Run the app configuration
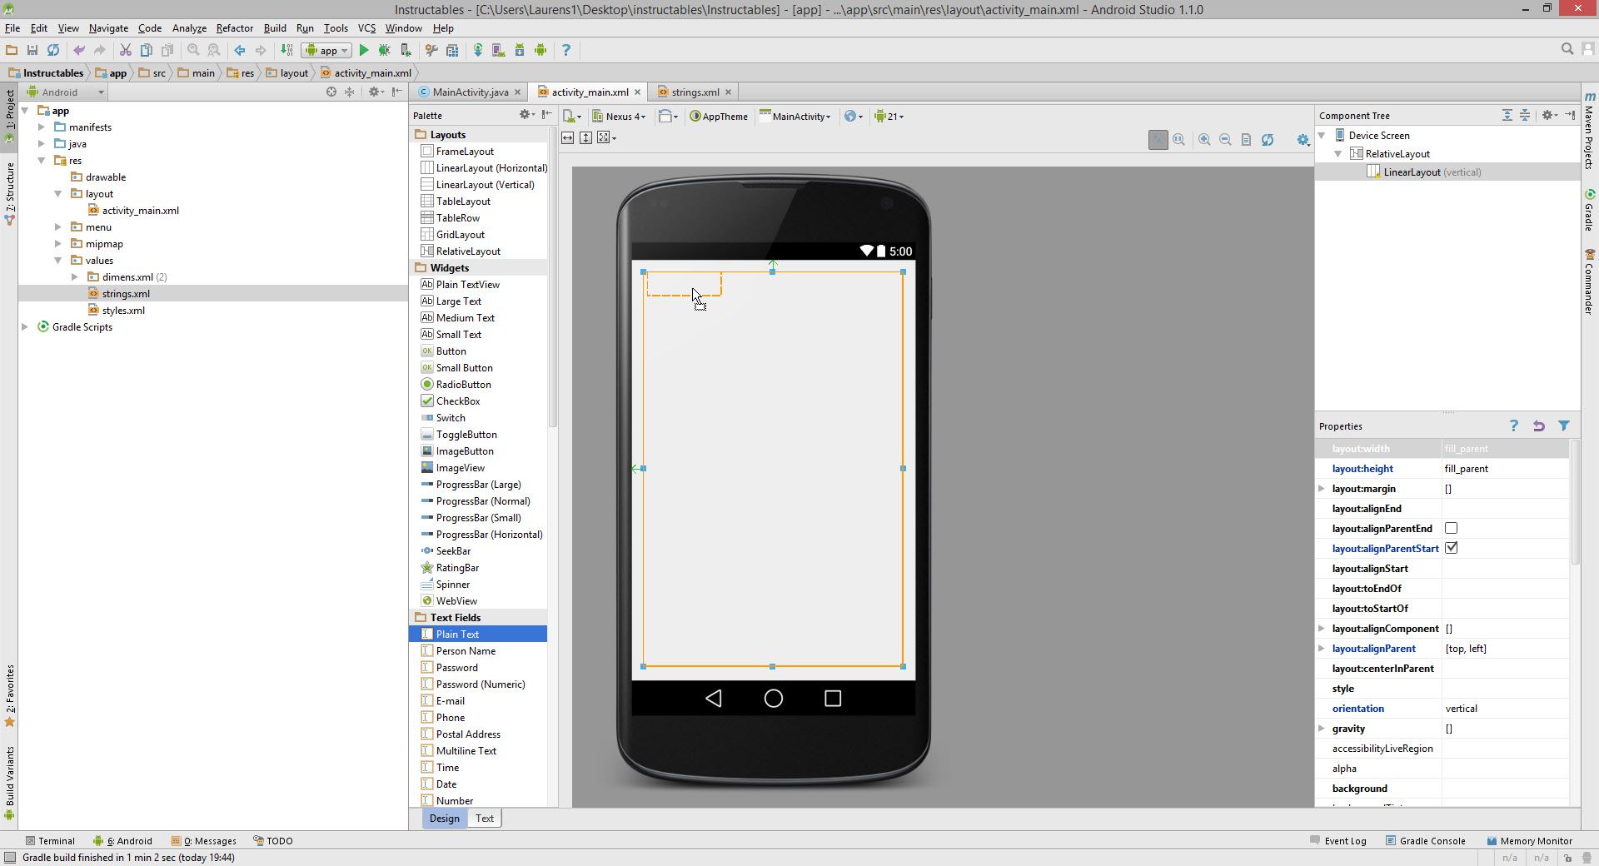1599x866 pixels. (365, 50)
